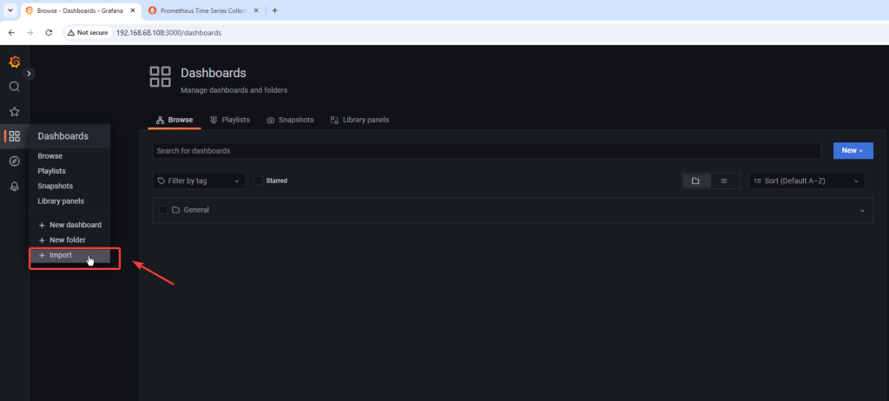The image size is (889, 401).
Task: Click the Search for dashboards field
Action: point(486,151)
